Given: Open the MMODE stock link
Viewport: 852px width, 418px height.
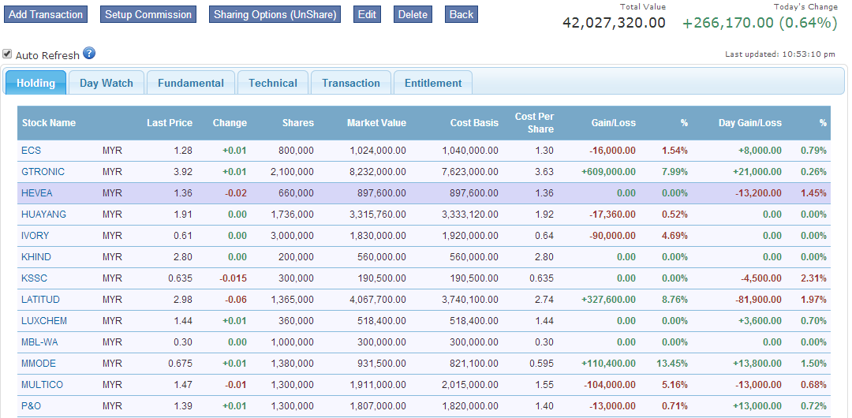Looking at the screenshot, I should tap(39, 363).
